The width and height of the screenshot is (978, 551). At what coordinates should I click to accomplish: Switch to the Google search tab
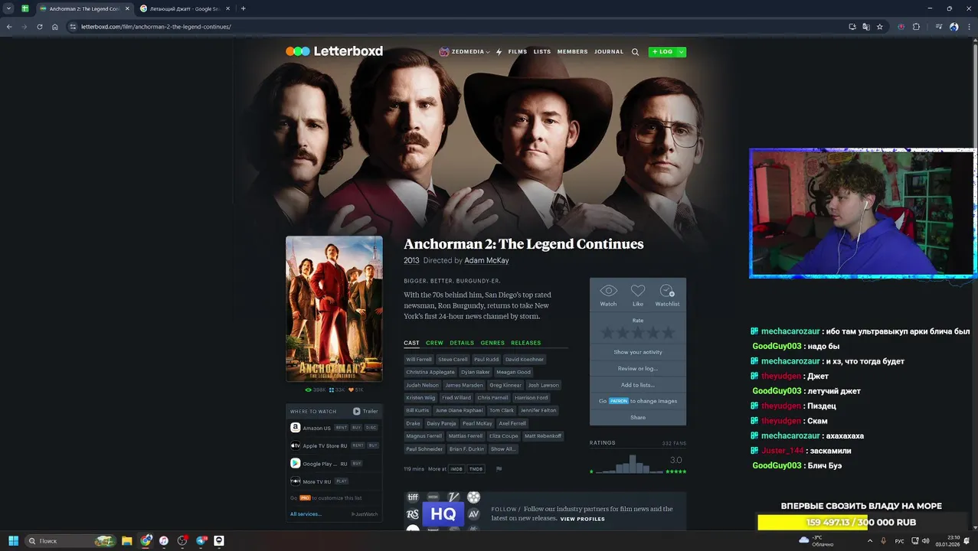184,8
